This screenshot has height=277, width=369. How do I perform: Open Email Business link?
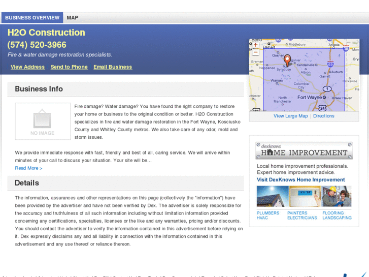pos(113,67)
